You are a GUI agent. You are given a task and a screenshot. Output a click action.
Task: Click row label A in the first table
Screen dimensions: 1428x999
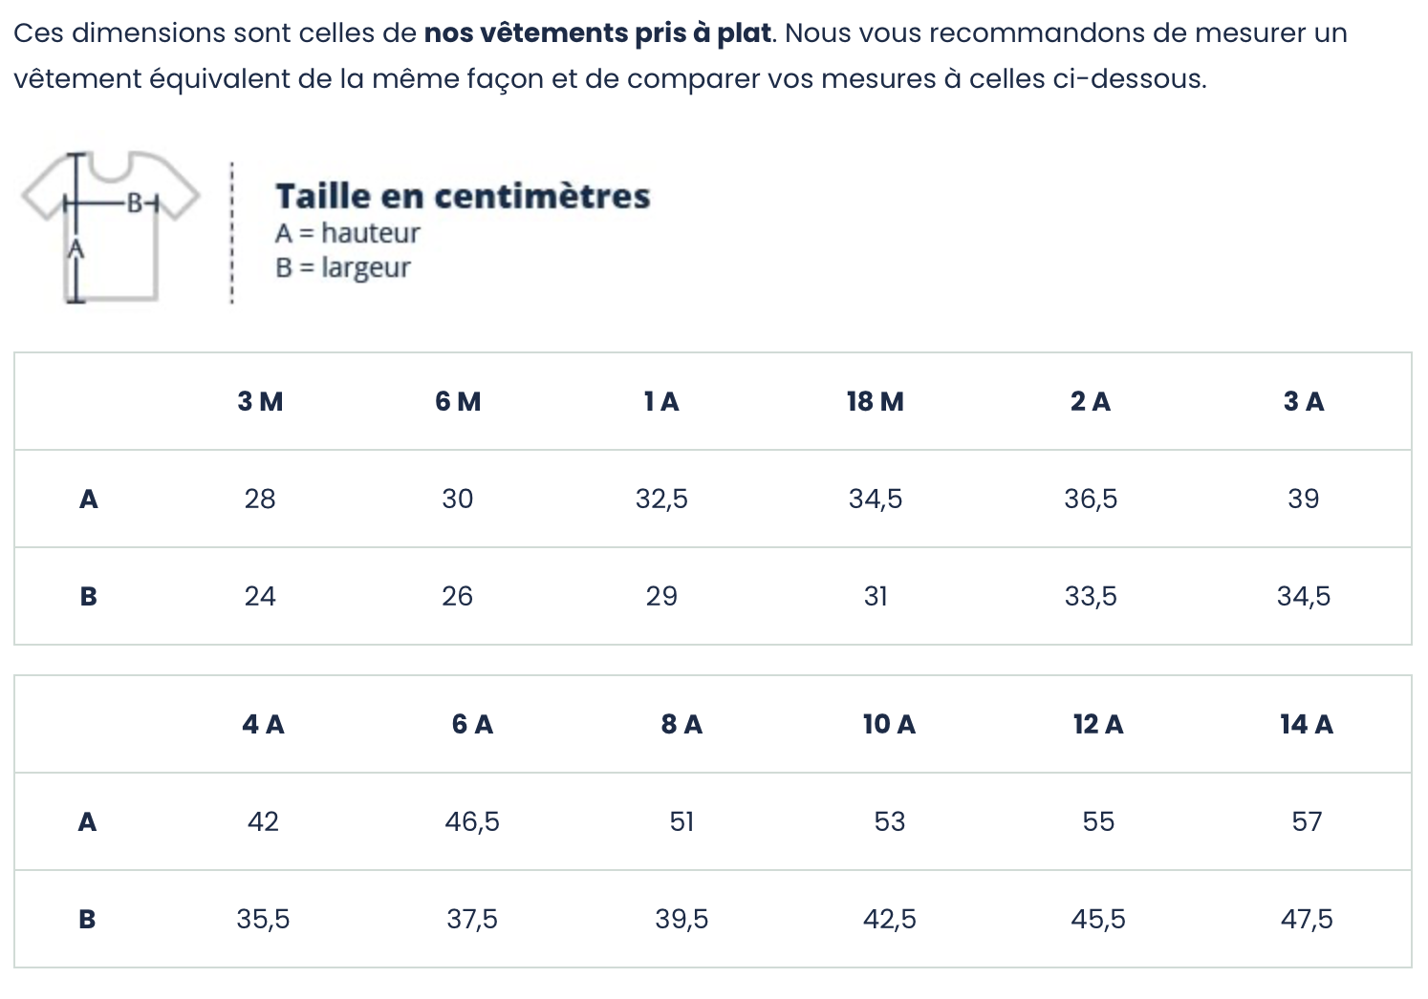[89, 499]
